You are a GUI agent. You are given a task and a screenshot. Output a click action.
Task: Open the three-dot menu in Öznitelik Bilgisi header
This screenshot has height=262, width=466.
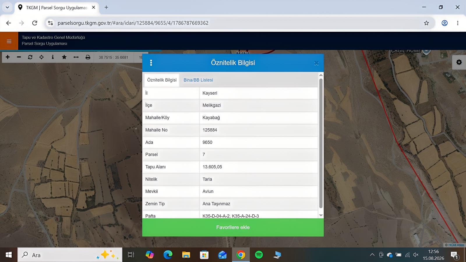pos(151,63)
